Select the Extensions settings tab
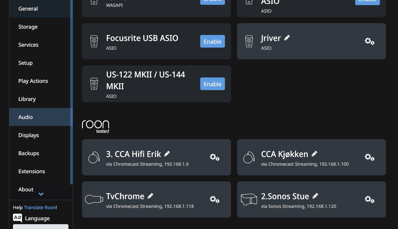The image size is (398, 229). coord(32,171)
